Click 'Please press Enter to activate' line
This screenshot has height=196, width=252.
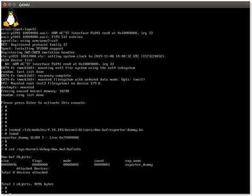(44, 103)
